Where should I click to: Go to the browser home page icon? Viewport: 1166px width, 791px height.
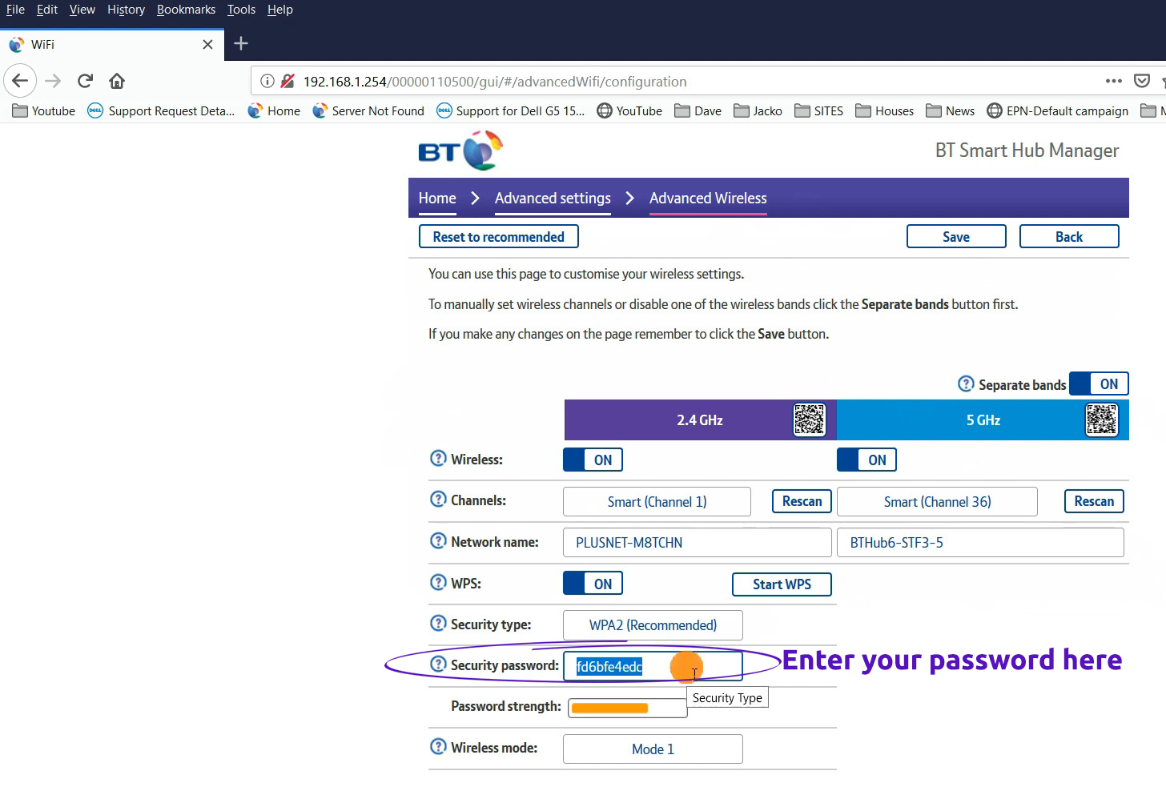click(117, 81)
